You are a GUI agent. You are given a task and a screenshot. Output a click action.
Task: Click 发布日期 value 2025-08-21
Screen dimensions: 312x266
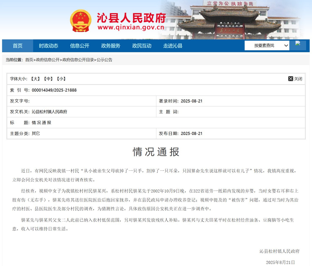[191, 133]
